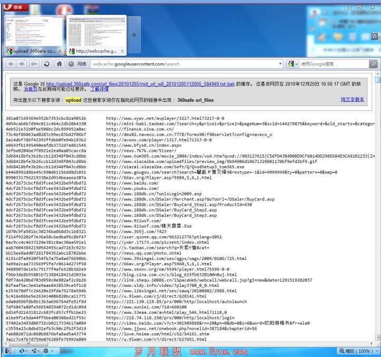Click the horizontal scrollbar thumb

(28, 344)
